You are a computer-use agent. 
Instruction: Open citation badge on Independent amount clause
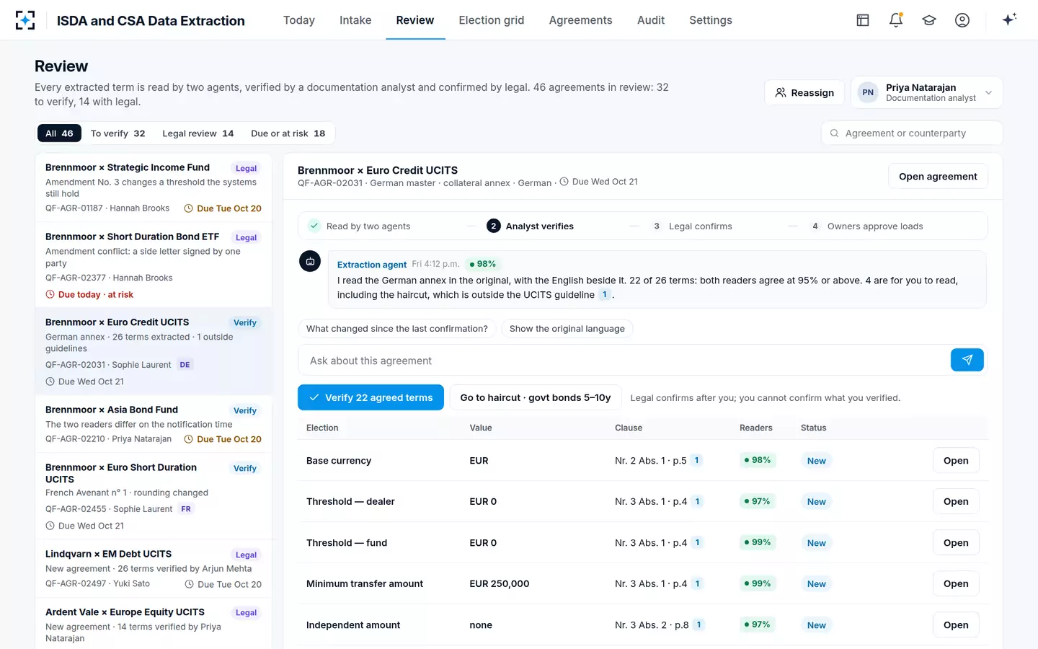point(698,624)
